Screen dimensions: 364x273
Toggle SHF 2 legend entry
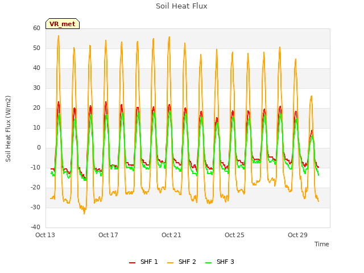coord(181,262)
